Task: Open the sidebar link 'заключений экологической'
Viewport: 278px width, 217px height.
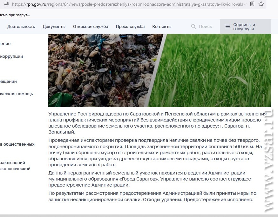Action: [15, 166]
